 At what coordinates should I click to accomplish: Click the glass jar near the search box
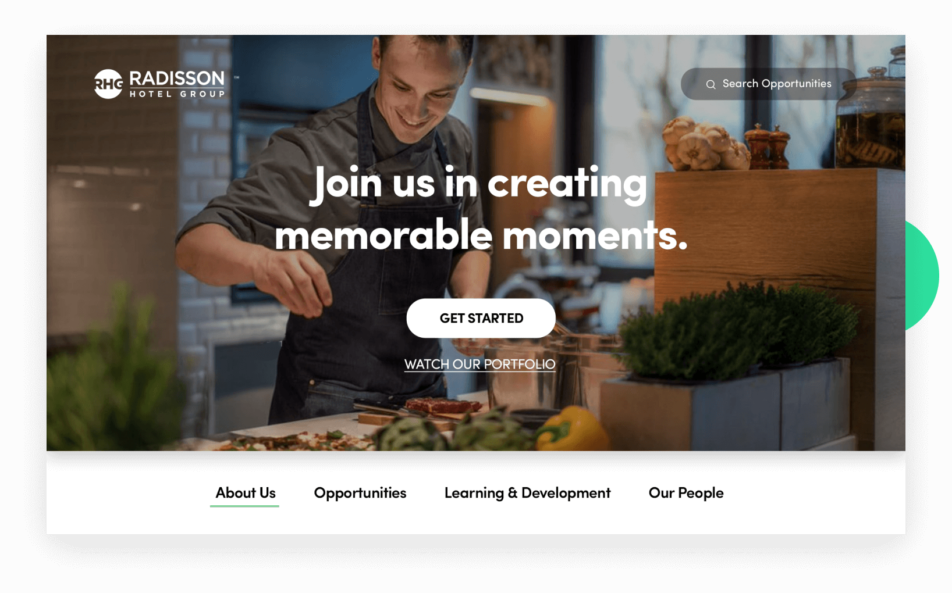[871, 119]
